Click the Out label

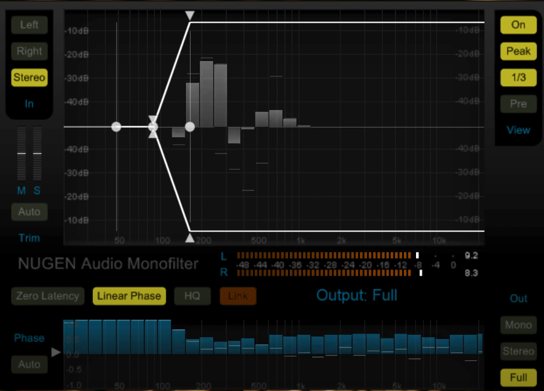[x=518, y=299]
